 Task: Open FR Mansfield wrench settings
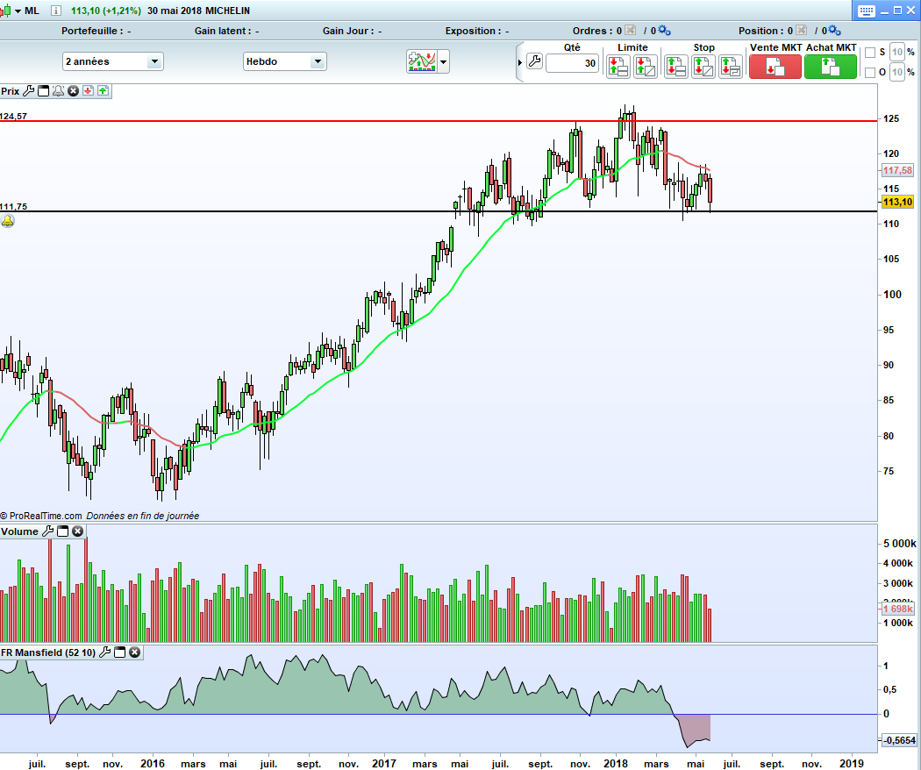tap(104, 652)
